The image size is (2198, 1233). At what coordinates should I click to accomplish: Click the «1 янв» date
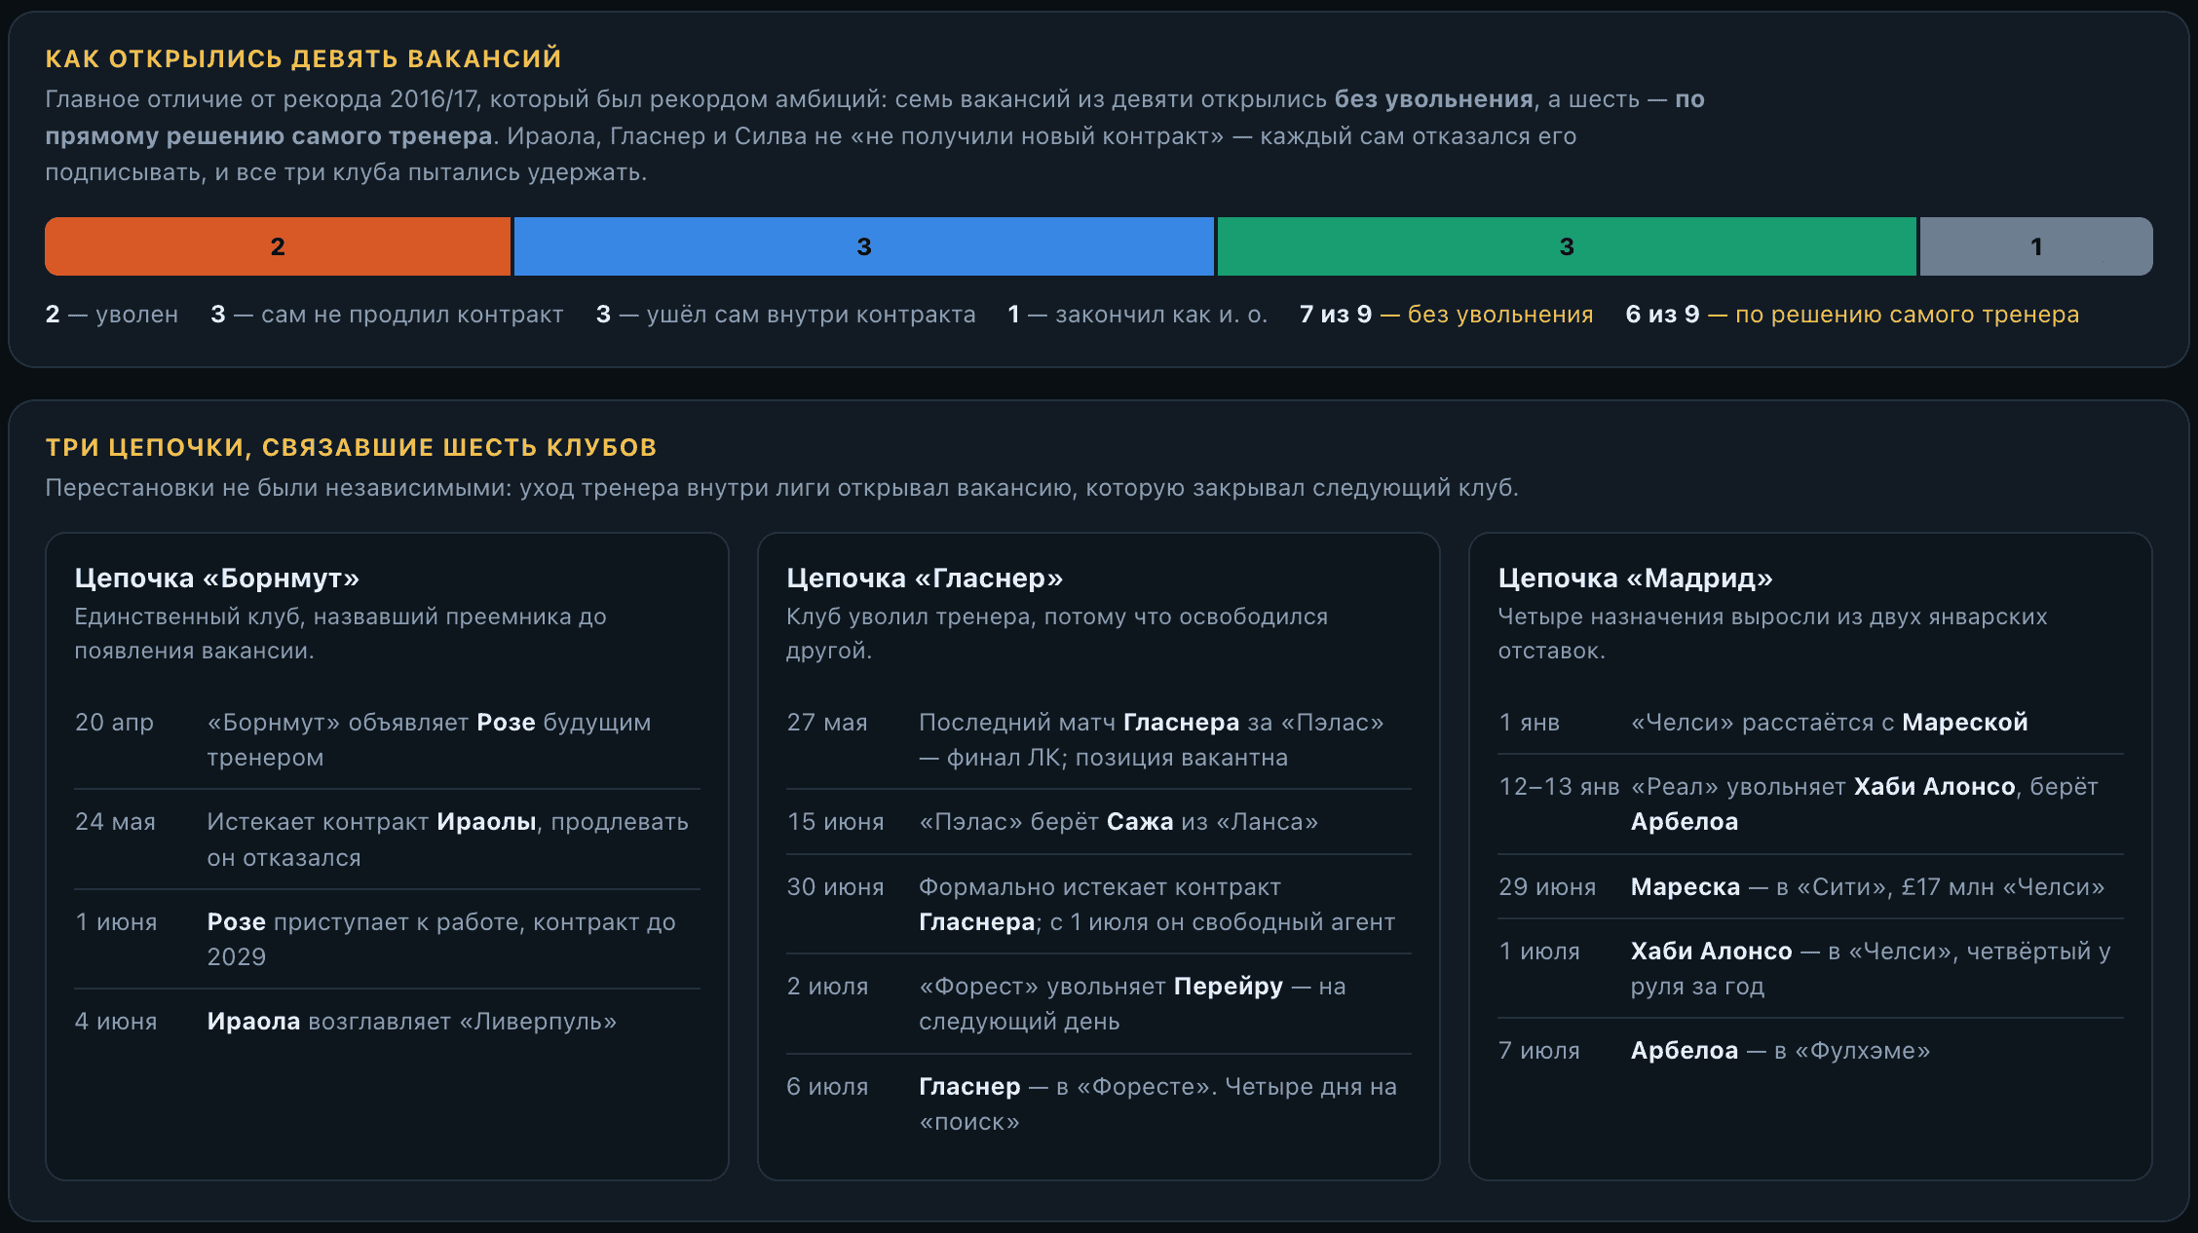[x=1529, y=723]
